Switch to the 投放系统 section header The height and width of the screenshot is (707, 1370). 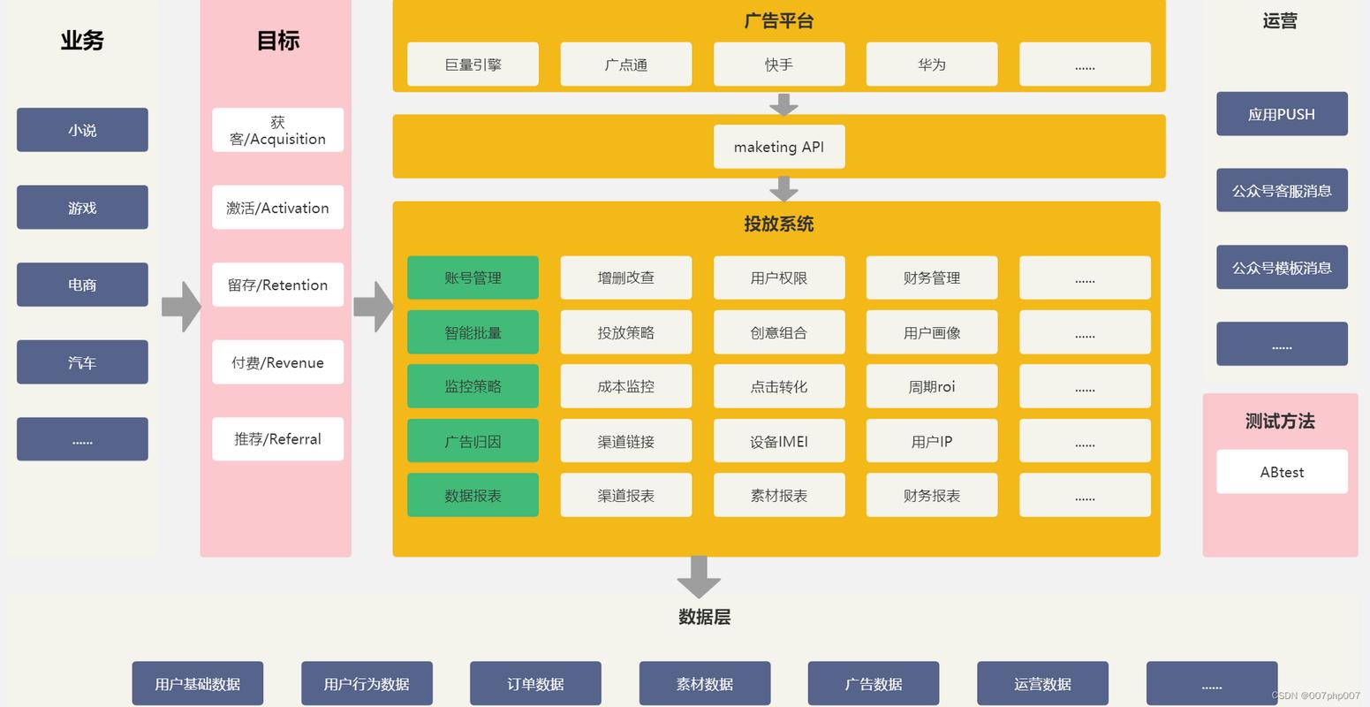(x=776, y=224)
